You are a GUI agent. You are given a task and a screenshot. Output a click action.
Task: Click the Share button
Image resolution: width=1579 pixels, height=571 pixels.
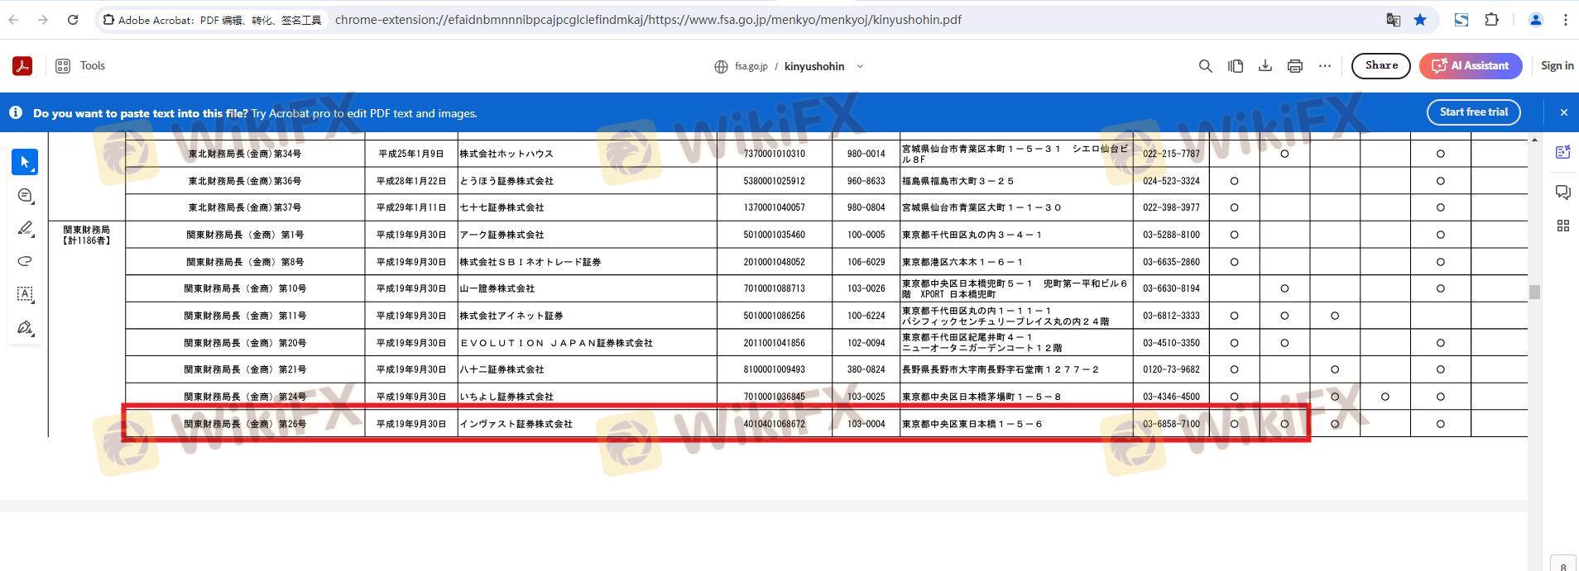[1380, 66]
